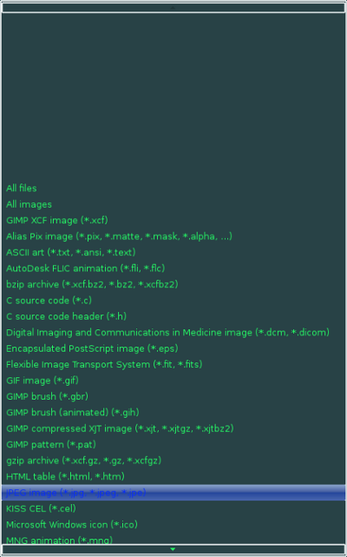
Task: Select the All files filter
Action: click(173, 189)
